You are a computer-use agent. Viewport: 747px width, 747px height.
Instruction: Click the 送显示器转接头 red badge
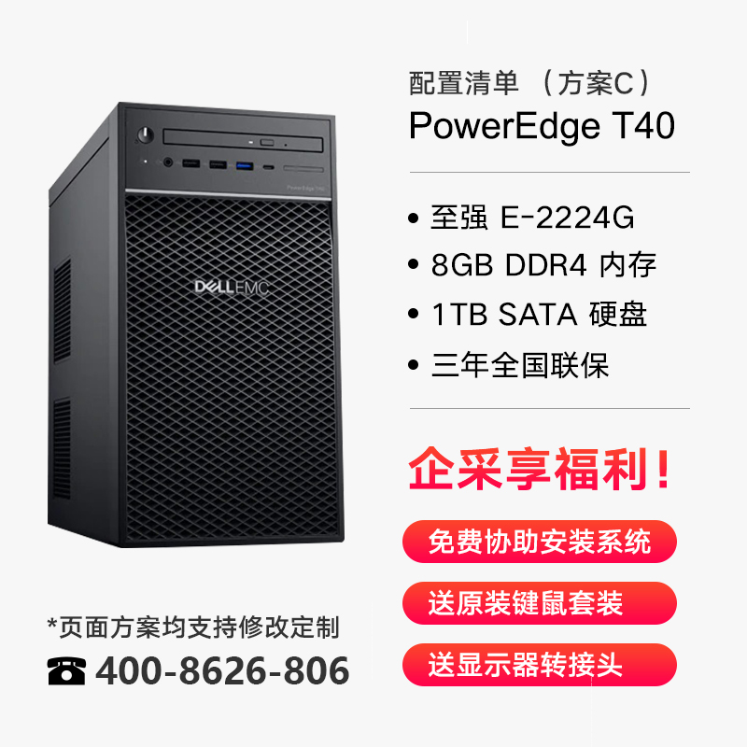[540, 665]
